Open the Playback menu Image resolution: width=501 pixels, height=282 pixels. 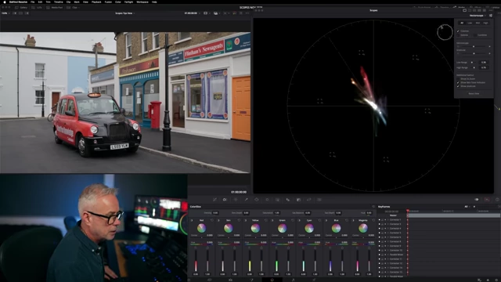pyautogui.click(x=96, y=2)
